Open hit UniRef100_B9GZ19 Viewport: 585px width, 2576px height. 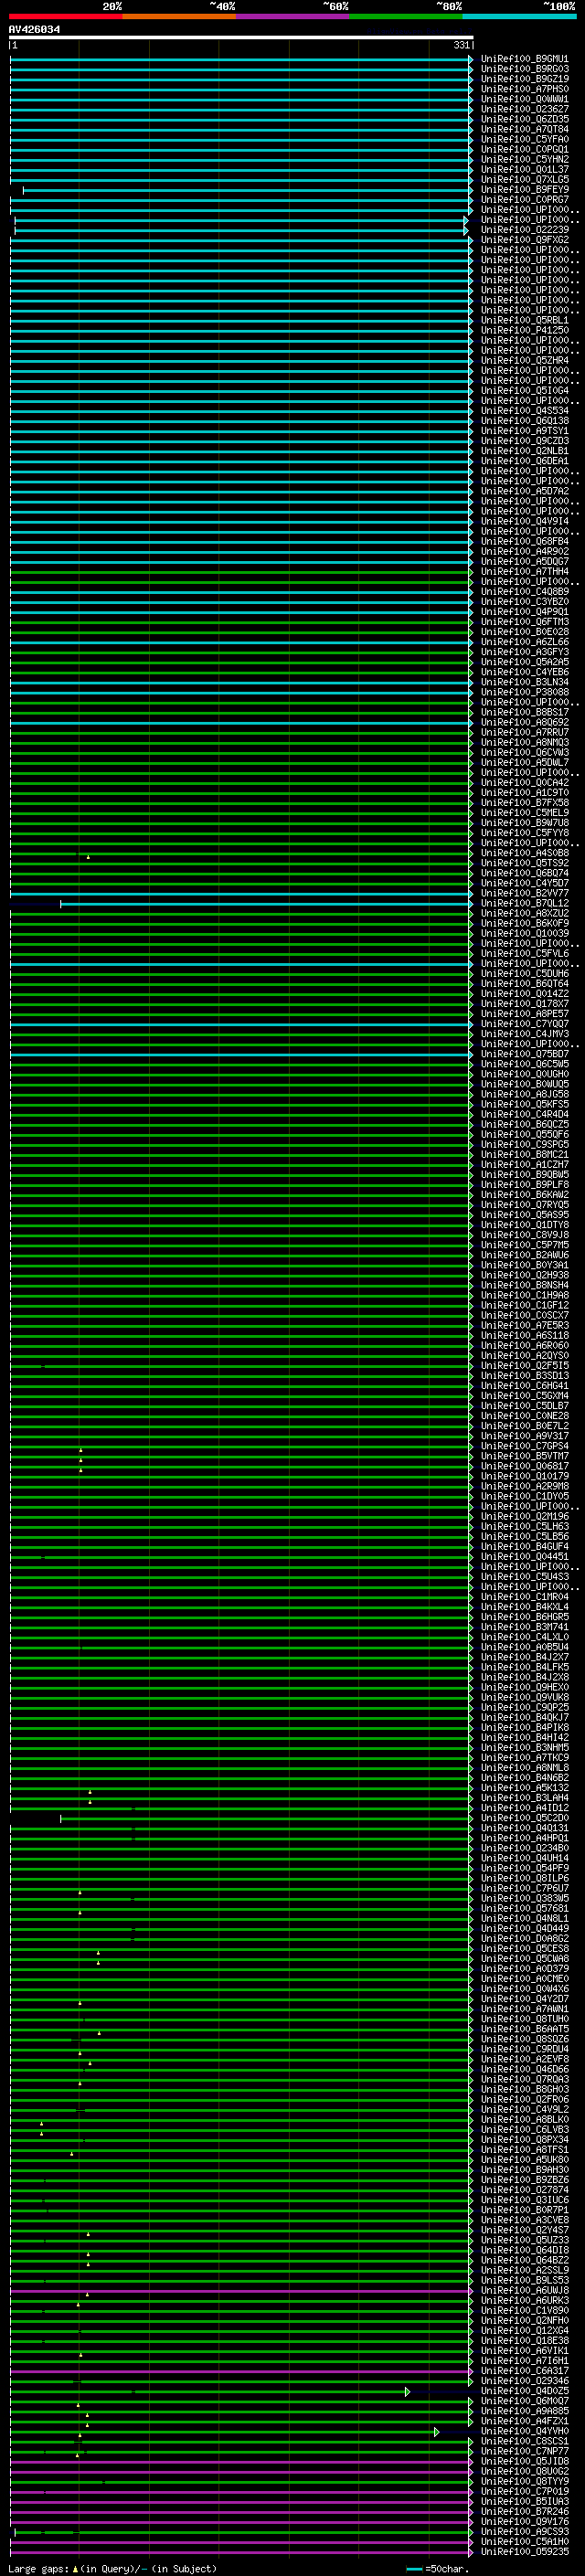[524, 79]
